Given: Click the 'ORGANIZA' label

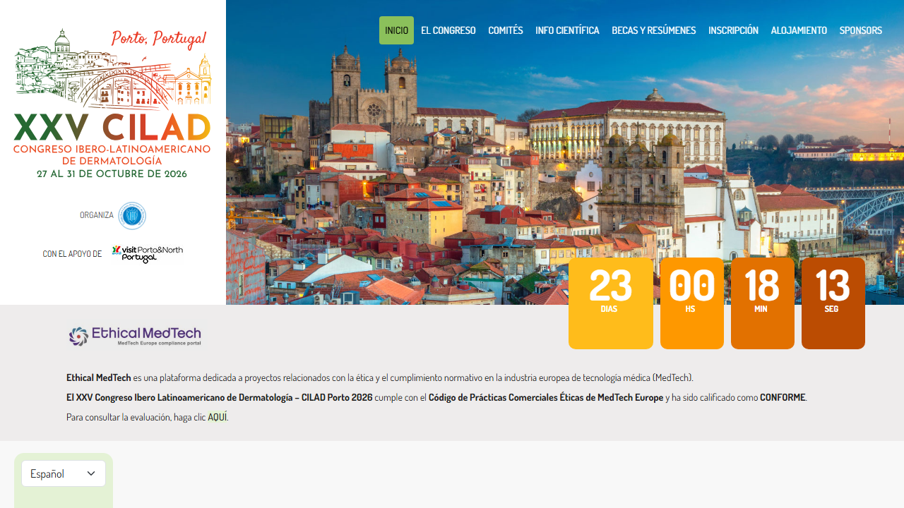Looking at the screenshot, I should point(97,215).
